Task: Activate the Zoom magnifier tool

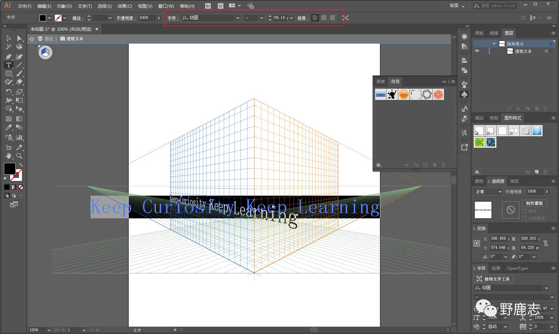Action: [x=19, y=156]
